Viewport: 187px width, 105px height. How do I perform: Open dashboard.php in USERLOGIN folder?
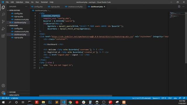(x=20, y=34)
